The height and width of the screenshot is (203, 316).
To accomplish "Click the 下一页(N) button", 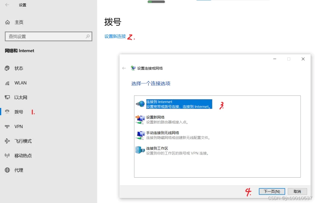I will (x=272, y=191).
